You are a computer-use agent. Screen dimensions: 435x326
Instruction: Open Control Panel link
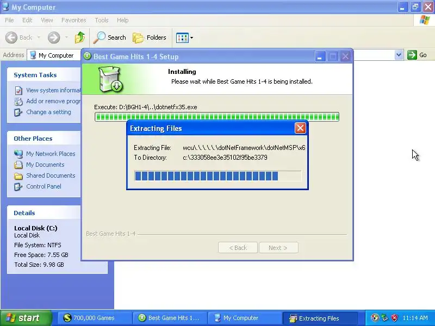44,186
